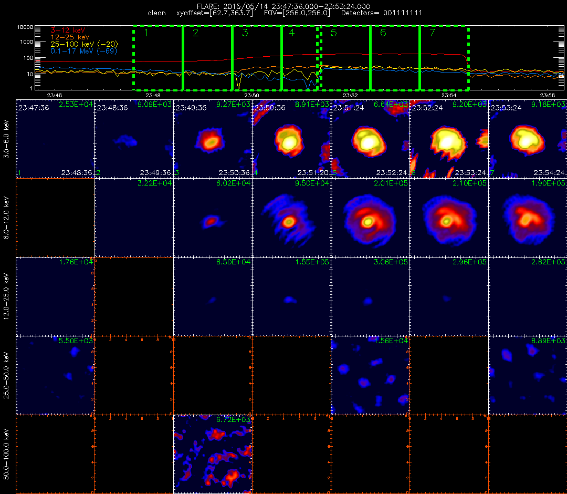
Task: Open the 3.0-6.0 keV image with peak 9.27E+03
Action: tap(213, 139)
